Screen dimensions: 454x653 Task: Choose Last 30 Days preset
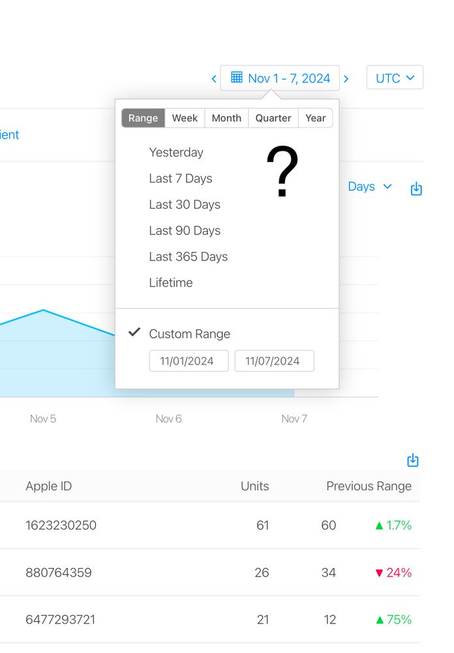(185, 204)
